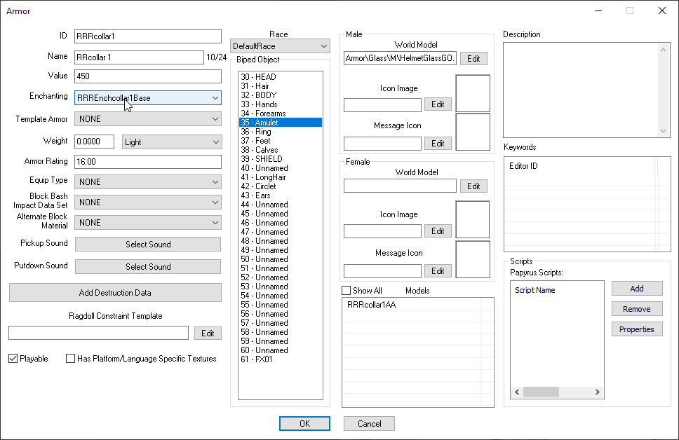Click the Male Icon Image preview box

point(473,93)
